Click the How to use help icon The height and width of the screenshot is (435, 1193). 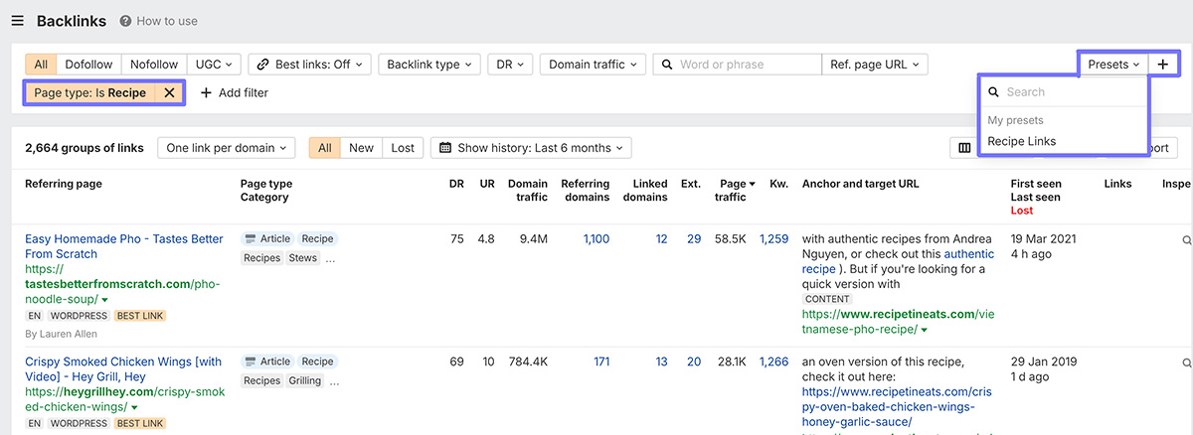click(125, 21)
